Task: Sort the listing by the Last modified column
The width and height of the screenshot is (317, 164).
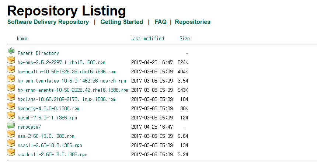Action: pos(147,38)
